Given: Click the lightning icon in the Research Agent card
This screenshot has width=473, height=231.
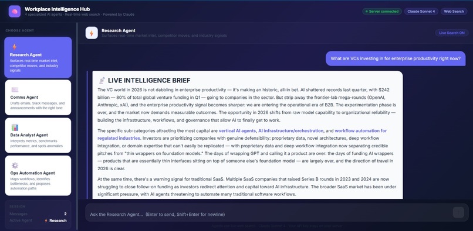Looking at the screenshot, I should 14,47.
